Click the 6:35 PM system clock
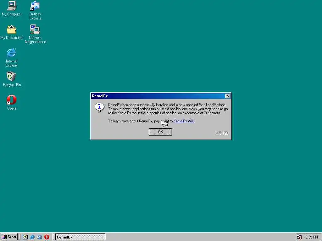This screenshot has height=241, width=322. [311, 237]
